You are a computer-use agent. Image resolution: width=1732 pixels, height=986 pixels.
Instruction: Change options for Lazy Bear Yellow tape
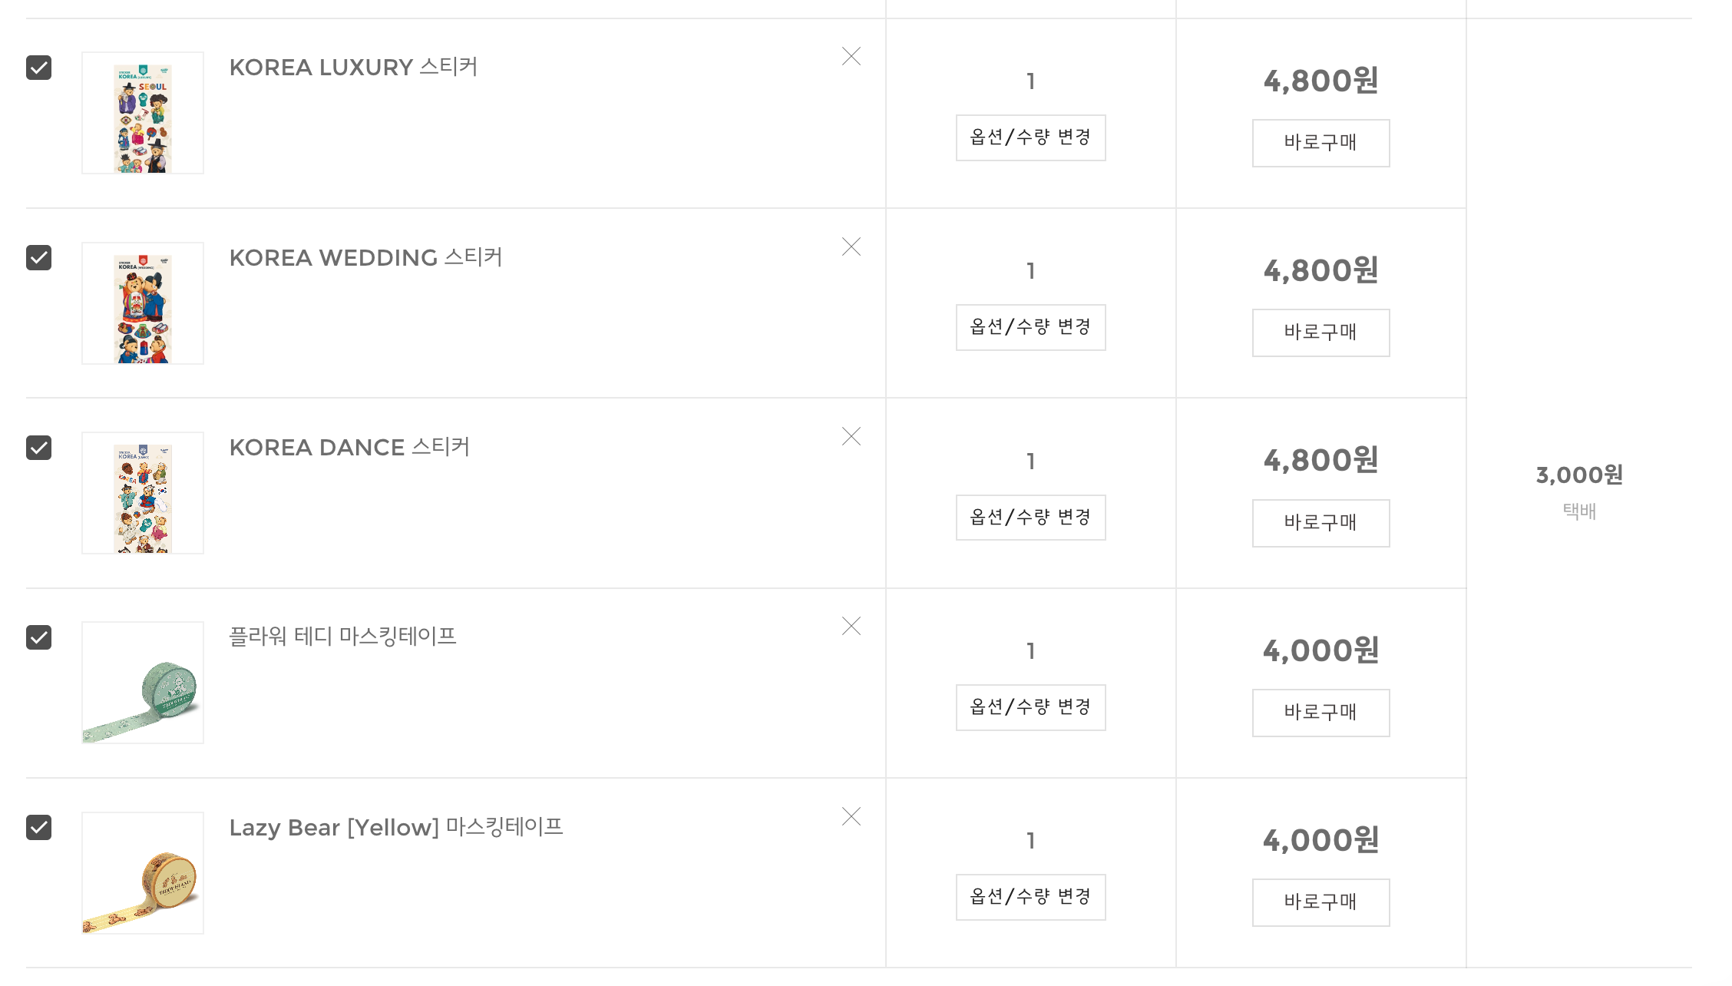coord(1030,897)
